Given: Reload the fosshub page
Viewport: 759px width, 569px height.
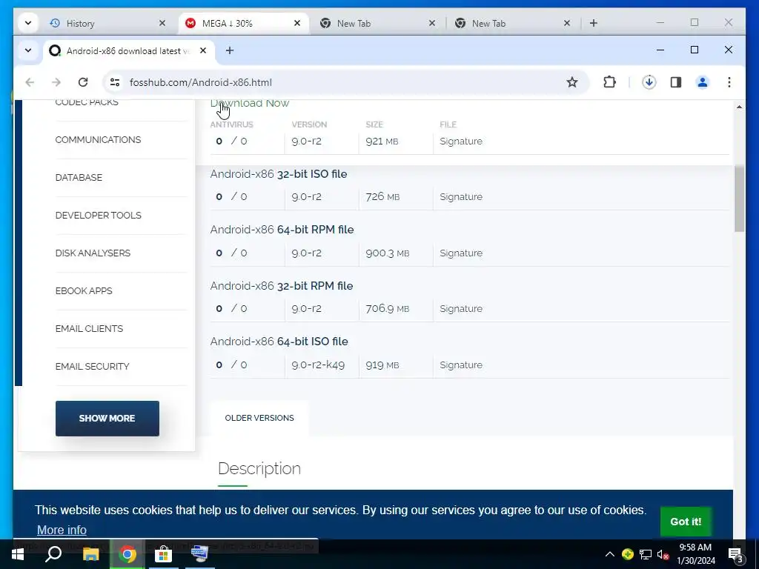Looking at the screenshot, I should [83, 82].
